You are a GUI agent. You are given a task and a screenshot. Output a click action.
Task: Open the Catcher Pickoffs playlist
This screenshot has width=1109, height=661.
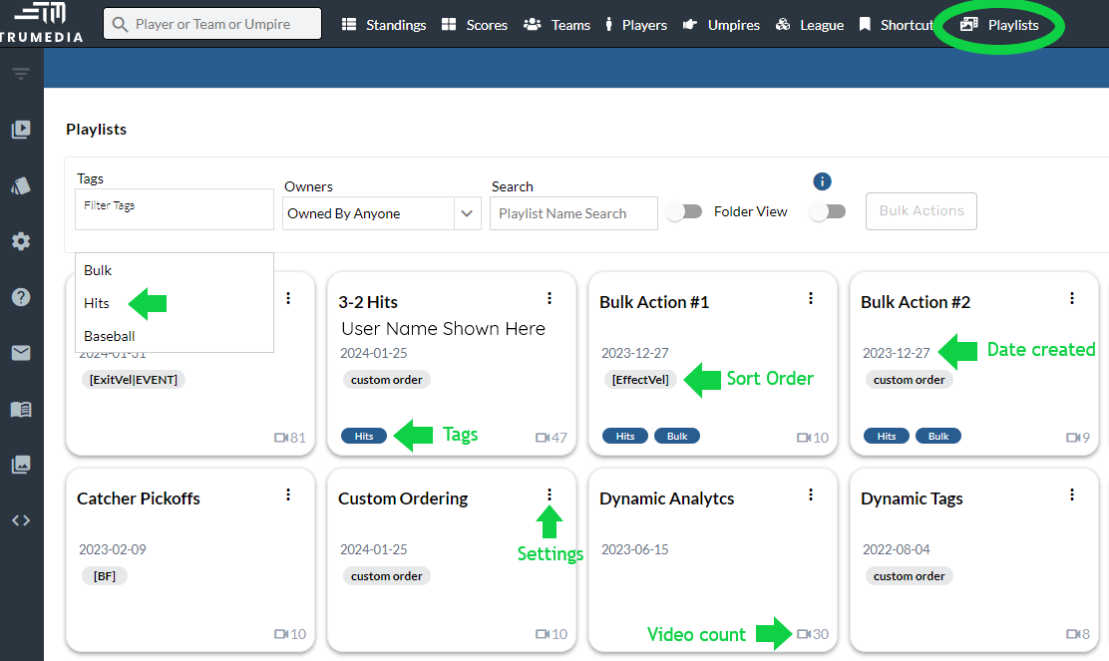coord(139,498)
